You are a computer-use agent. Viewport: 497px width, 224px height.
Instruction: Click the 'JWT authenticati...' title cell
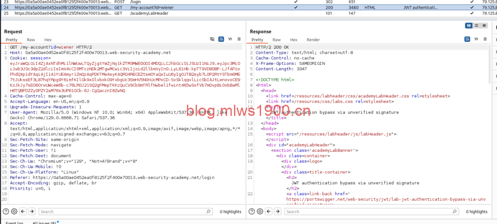421,7
